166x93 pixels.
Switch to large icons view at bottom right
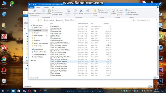click(157, 78)
